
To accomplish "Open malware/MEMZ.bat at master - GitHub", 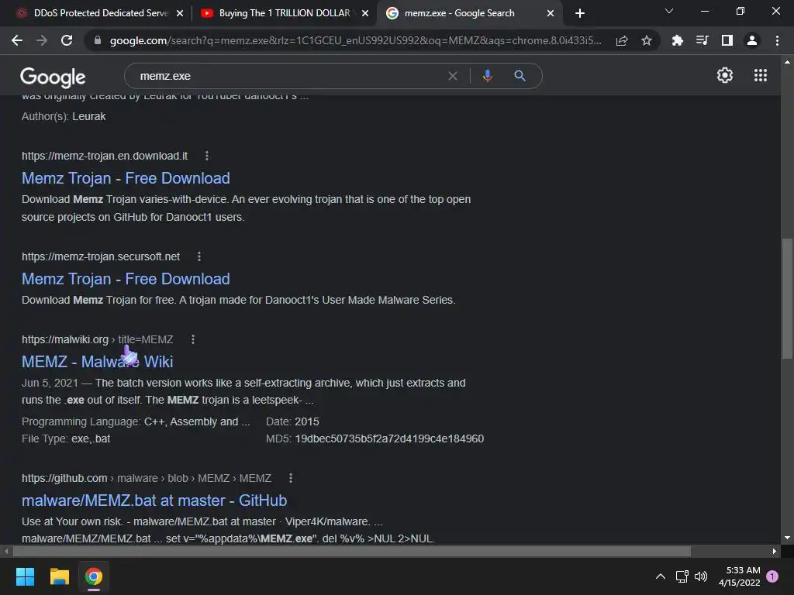I will coord(154,500).
